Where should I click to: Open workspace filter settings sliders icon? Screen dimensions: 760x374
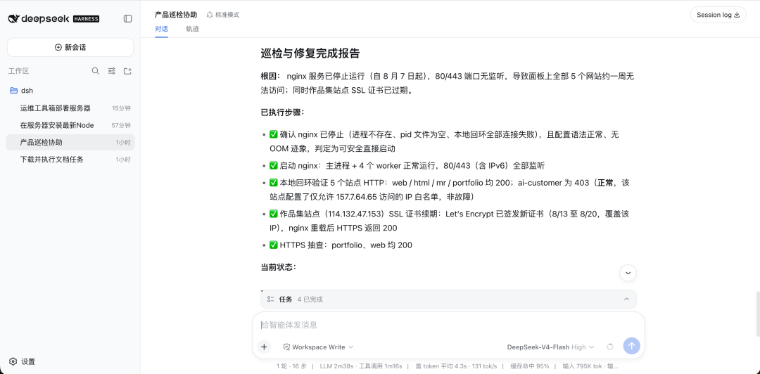(111, 71)
